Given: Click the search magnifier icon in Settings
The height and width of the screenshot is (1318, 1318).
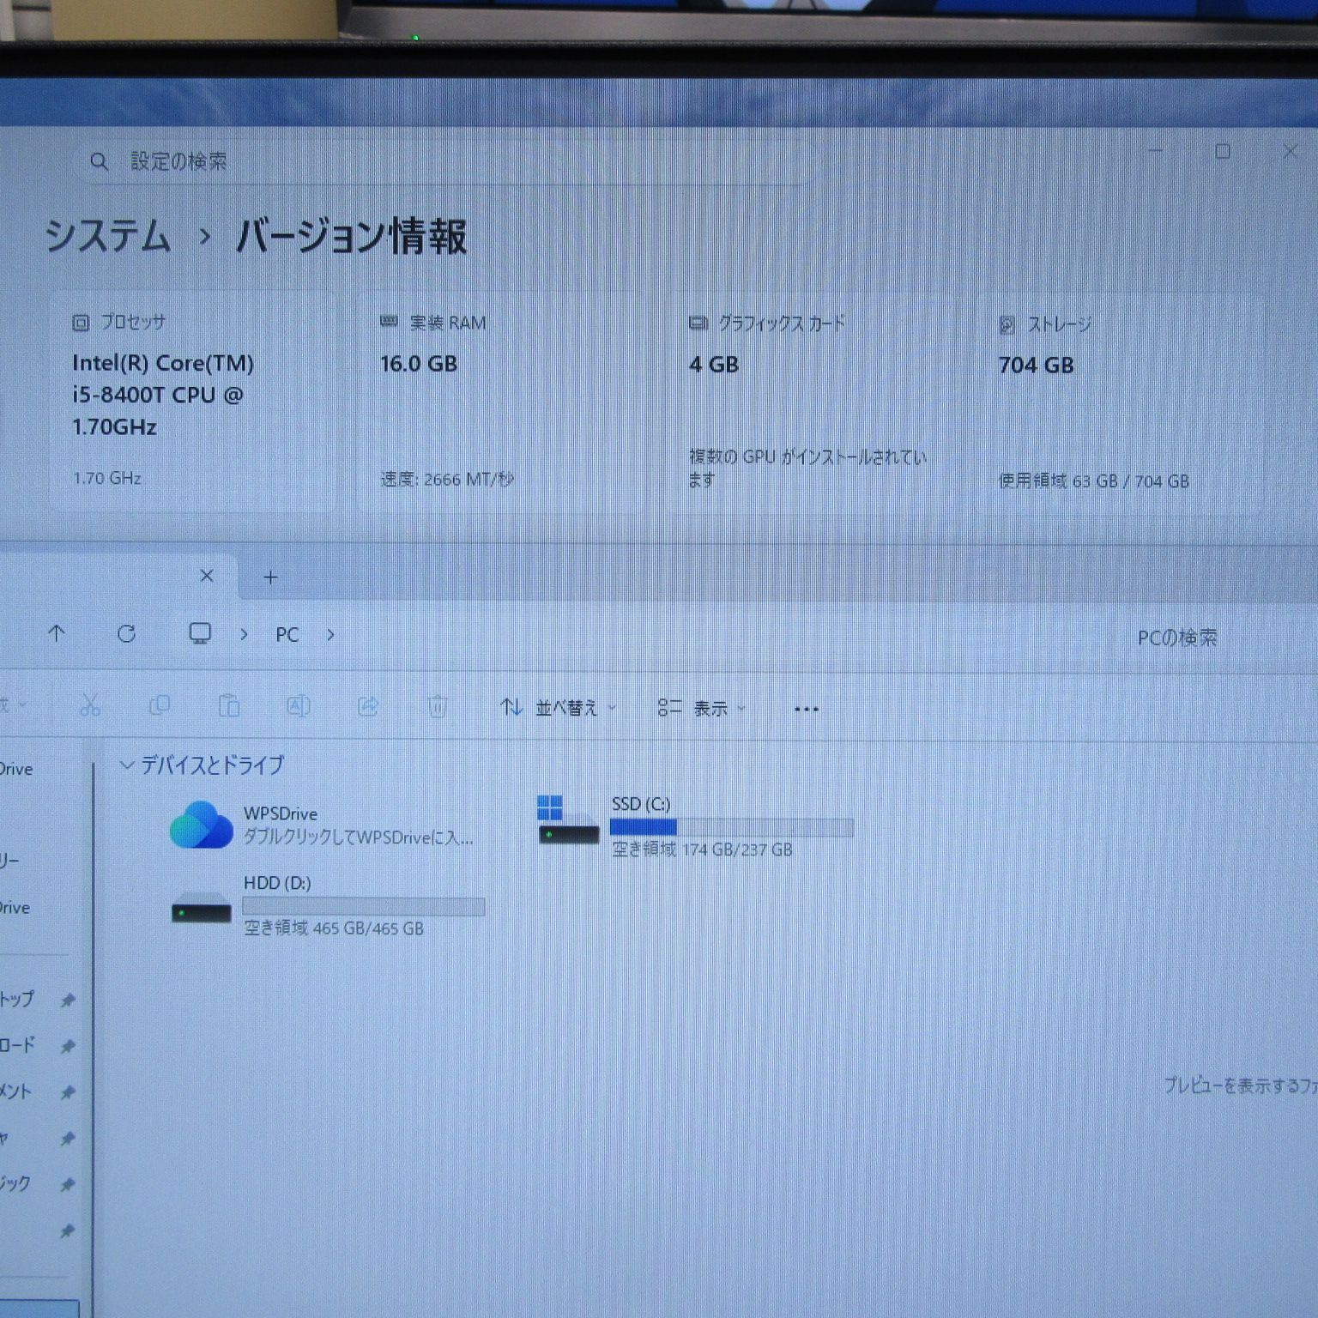Looking at the screenshot, I should pos(100,161).
